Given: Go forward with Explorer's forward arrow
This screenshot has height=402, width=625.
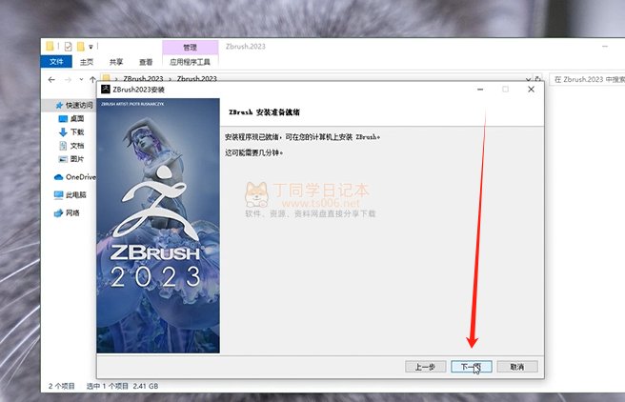Looking at the screenshot, I should [x=69, y=80].
